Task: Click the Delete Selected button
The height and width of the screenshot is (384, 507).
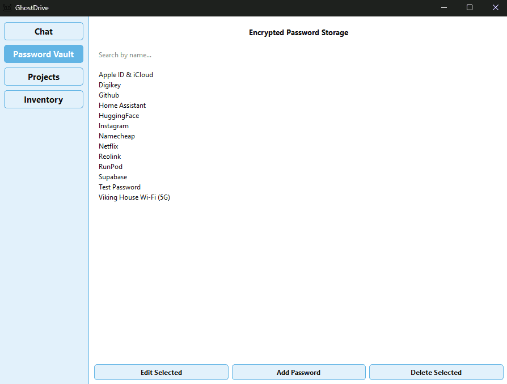Action: [x=436, y=372]
